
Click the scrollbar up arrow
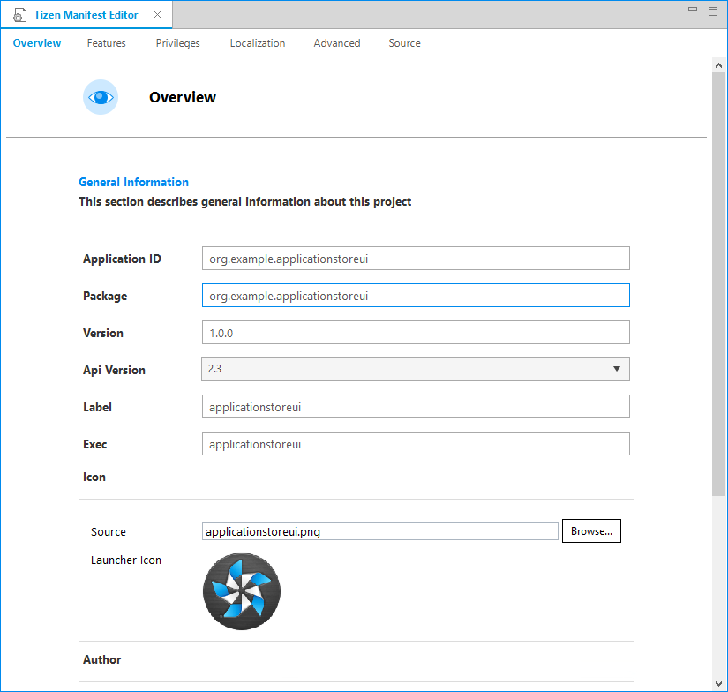pos(718,64)
